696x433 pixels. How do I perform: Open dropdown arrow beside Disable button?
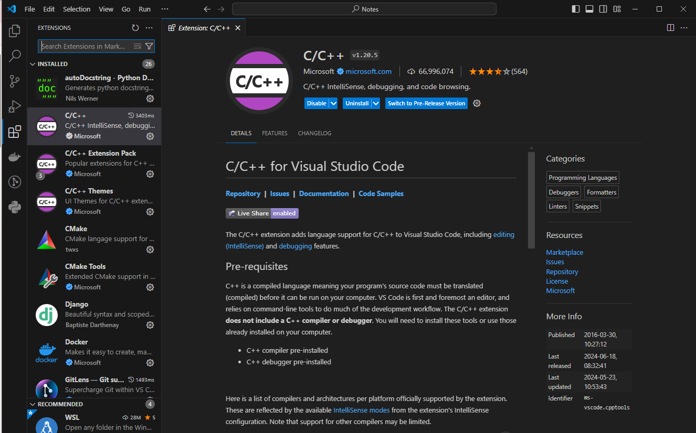(x=333, y=103)
